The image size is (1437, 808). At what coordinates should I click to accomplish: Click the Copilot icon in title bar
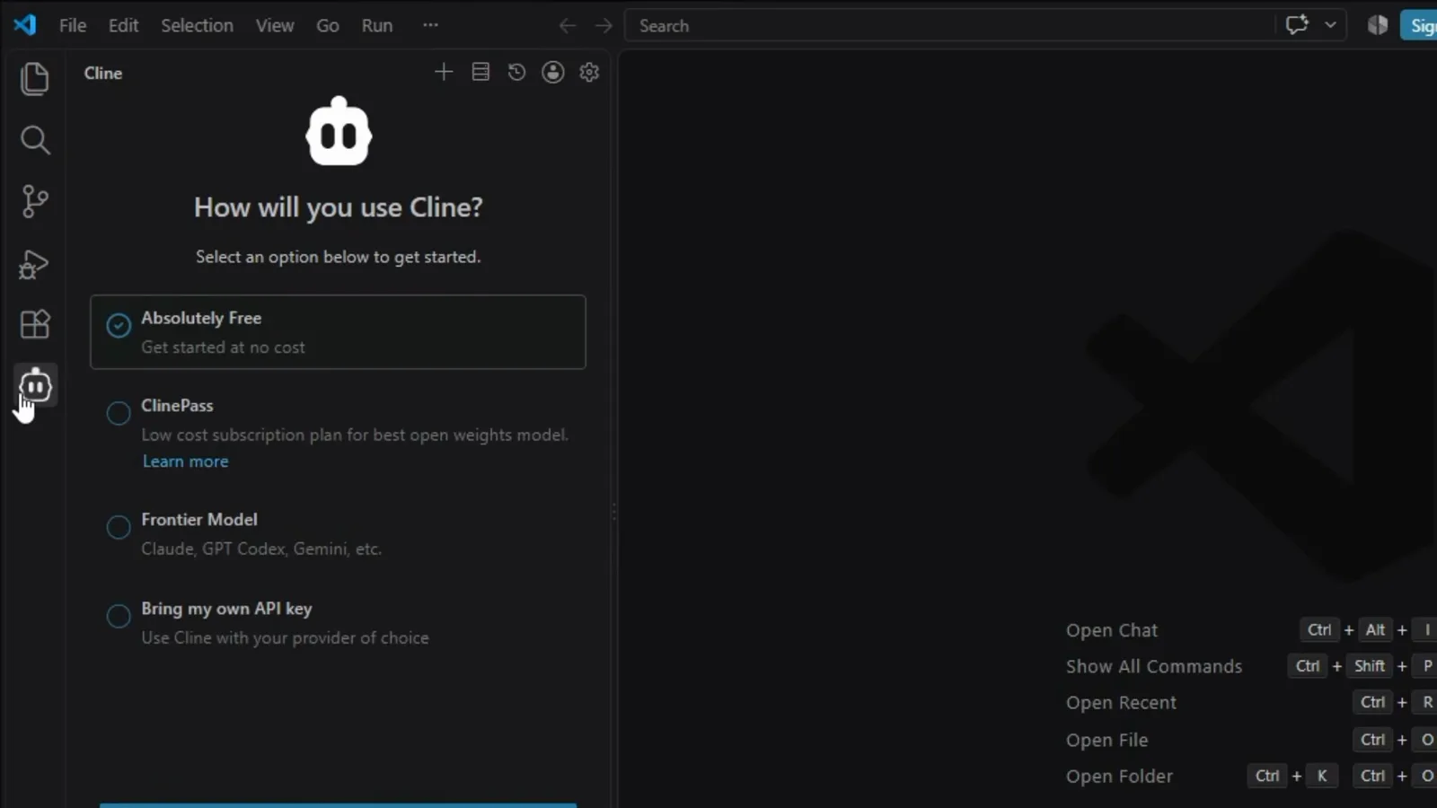click(1378, 25)
